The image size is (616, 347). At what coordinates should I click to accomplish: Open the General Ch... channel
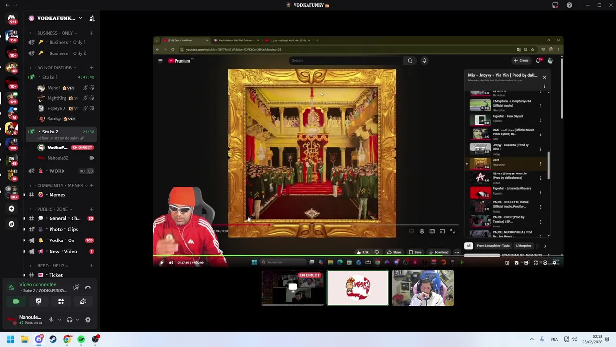click(x=61, y=218)
